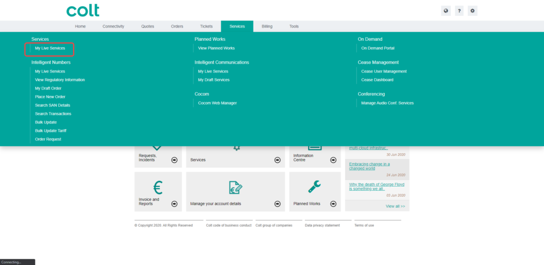The width and height of the screenshot is (544, 265).
Task: Open the question mark help icon
Action: [459, 11]
